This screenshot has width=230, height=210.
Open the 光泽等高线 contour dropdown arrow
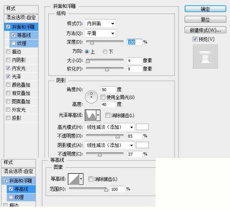[98, 115]
